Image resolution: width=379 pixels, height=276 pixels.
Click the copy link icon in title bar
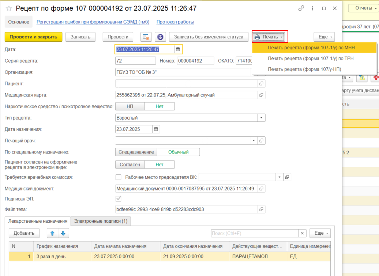(x=301, y=8)
